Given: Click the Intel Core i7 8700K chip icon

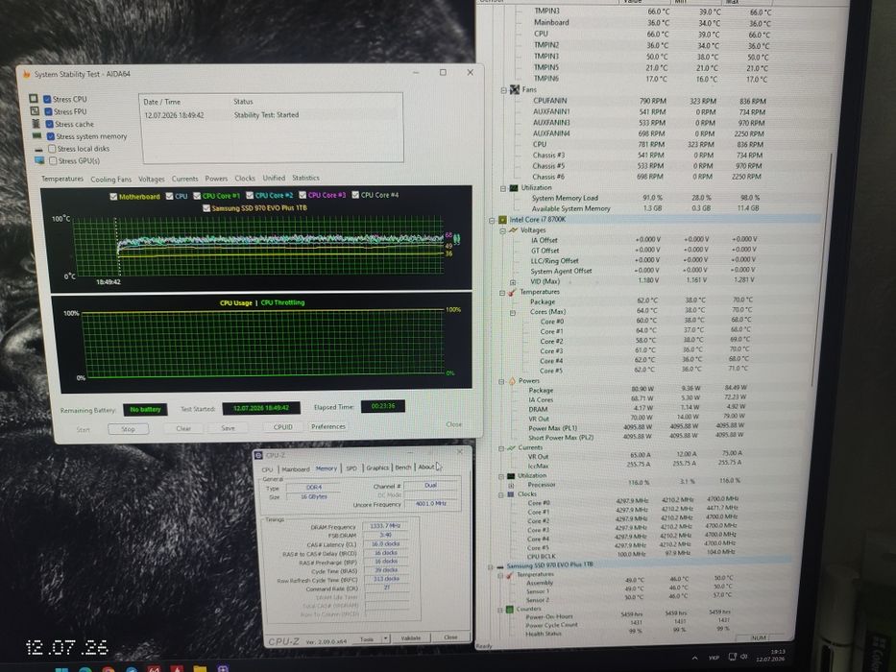Looking at the screenshot, I should click(502, 220).
